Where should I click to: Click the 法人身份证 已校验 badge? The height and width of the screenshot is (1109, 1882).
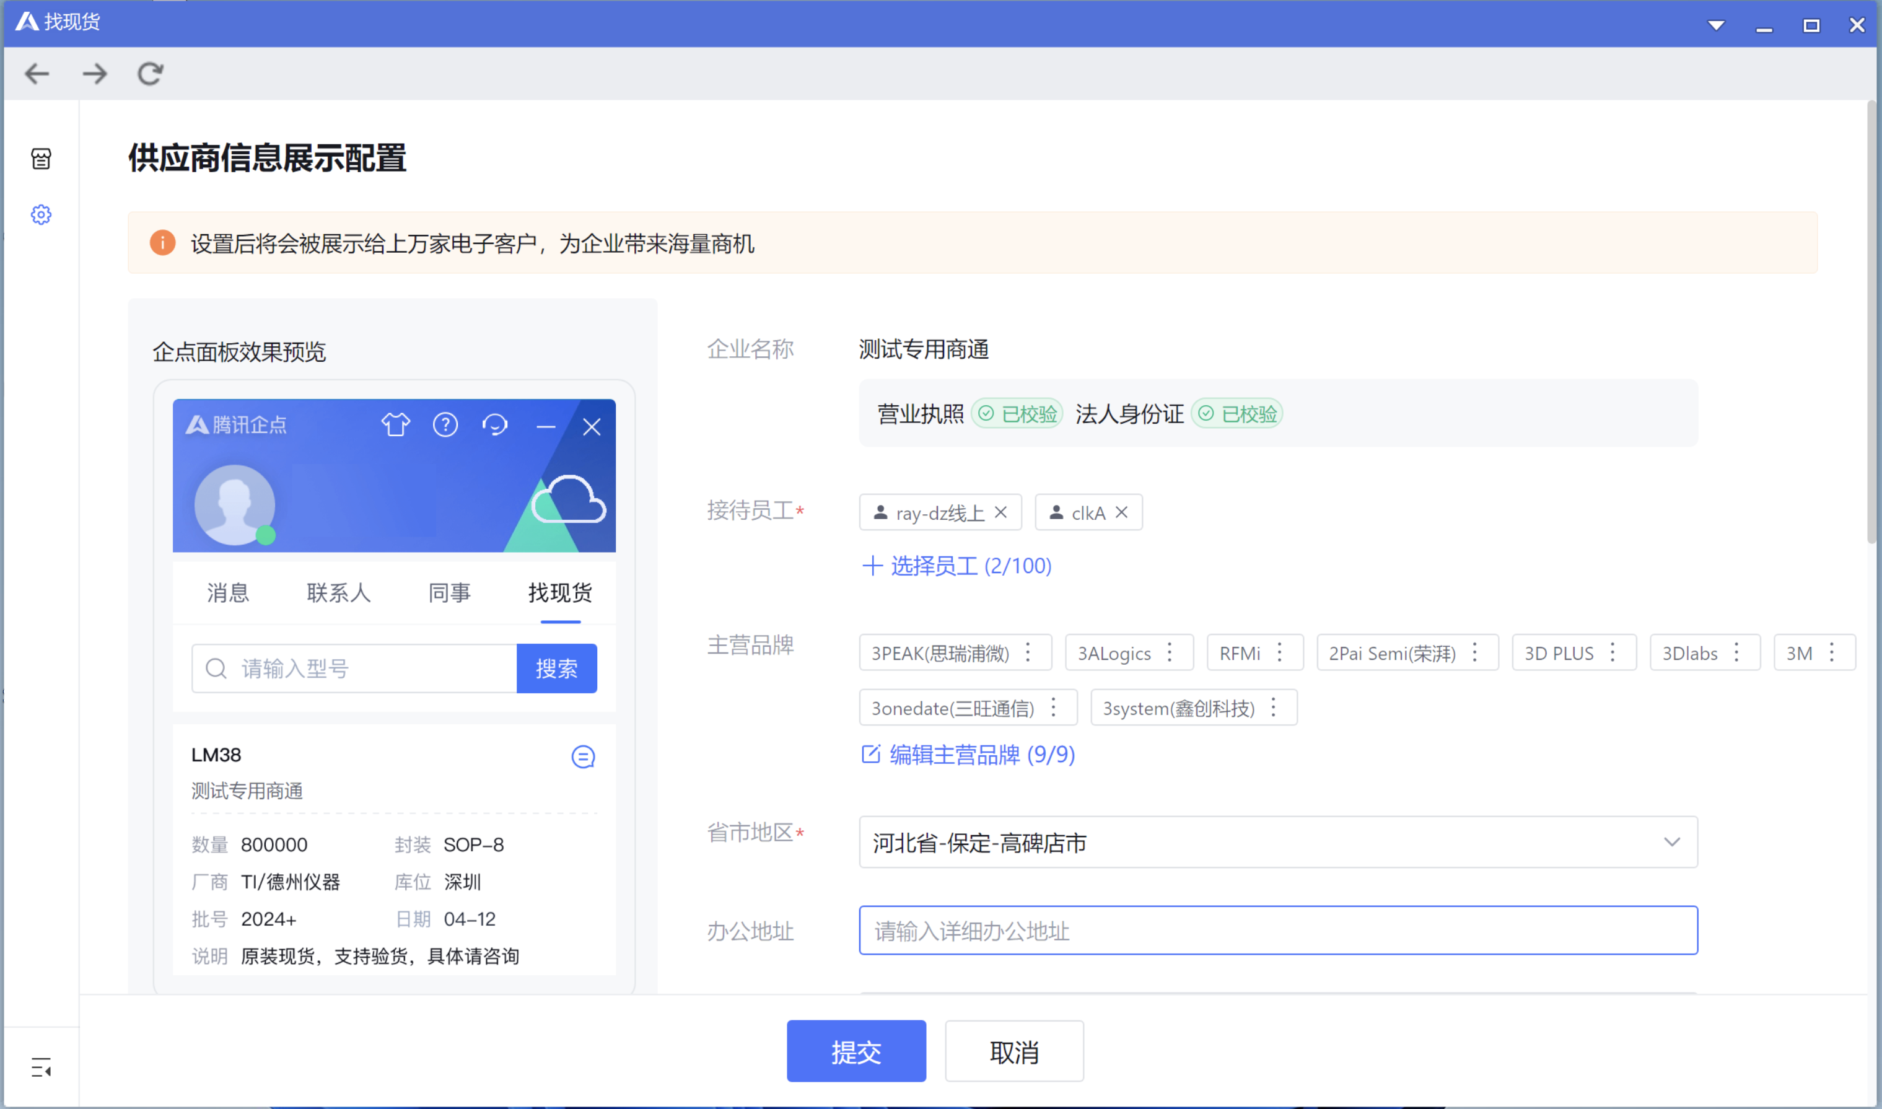coord(1236,413)
